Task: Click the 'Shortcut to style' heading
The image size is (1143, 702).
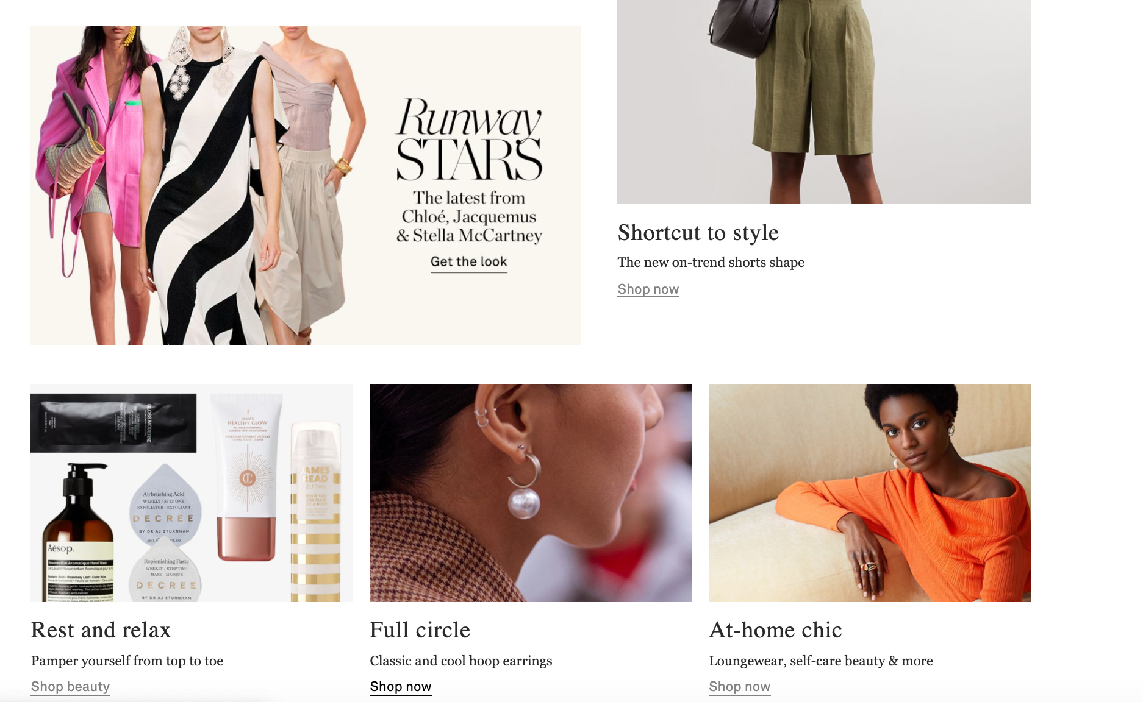Action: [x=698, y=233]
